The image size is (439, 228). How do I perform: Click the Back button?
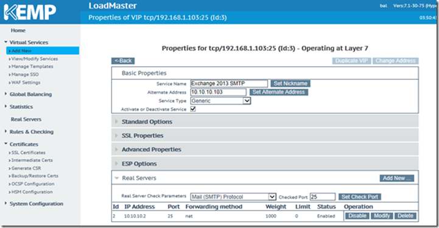tap(123, 61)
